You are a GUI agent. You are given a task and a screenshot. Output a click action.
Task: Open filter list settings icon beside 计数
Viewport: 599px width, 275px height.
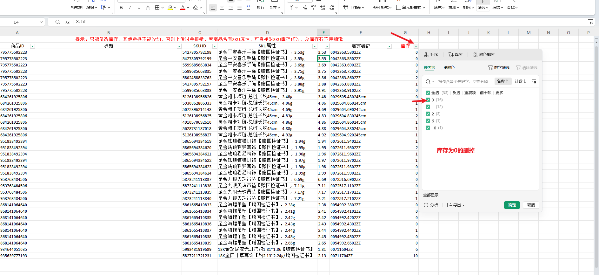(534, 82)
